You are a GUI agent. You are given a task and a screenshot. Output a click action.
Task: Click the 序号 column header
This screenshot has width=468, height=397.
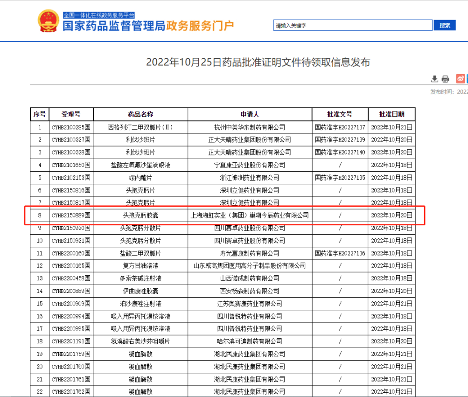(x=39, y=114)
